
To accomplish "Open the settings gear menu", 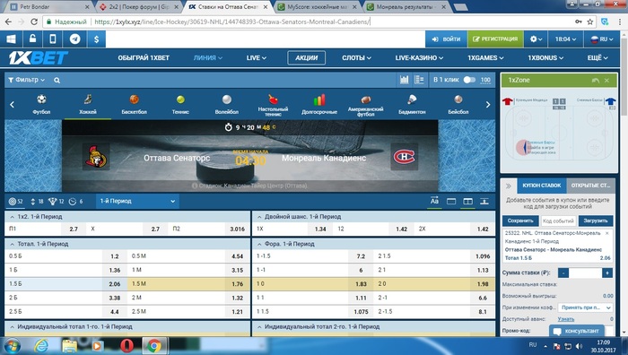I will click(x=536, y=39).
